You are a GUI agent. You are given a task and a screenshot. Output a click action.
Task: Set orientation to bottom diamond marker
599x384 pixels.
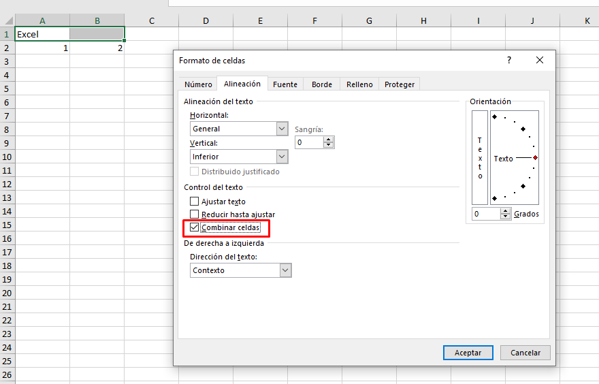pos(495,198)
